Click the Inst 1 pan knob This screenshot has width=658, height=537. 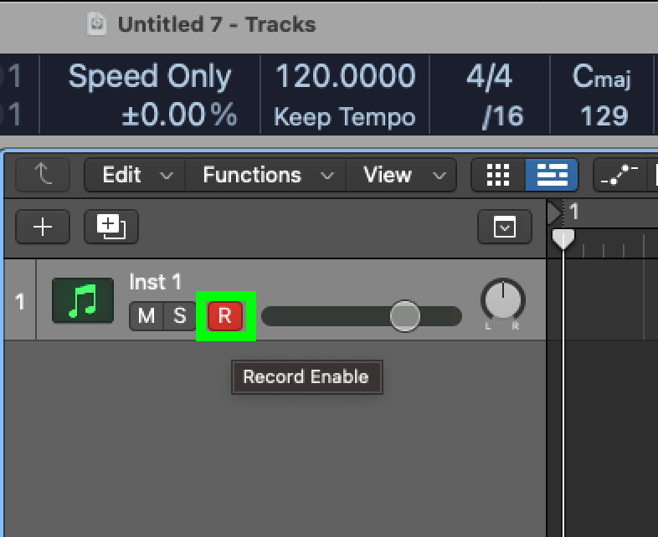(x=503, y=299)
